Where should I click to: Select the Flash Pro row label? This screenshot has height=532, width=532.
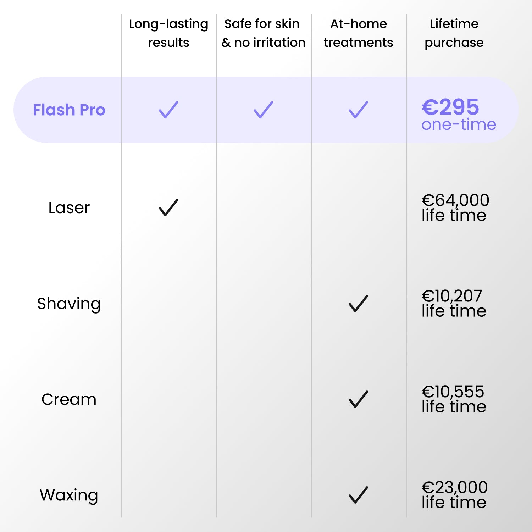pos(69,110)
